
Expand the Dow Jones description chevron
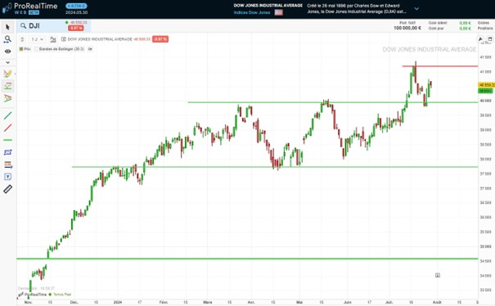coord(416,9)
